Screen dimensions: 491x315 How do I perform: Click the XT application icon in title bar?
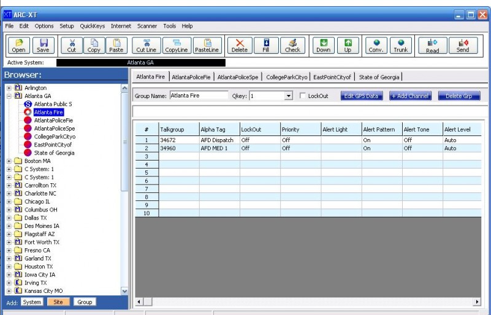tap(7, 15)
